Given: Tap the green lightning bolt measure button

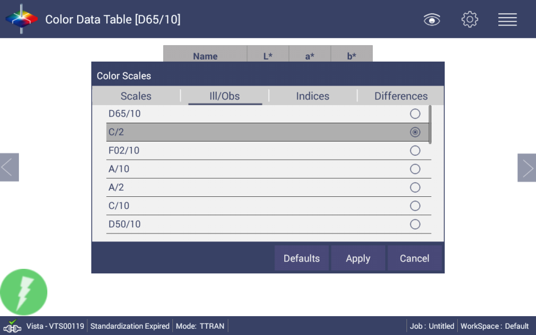Looking at the screenshot, I should click(24, 292).
